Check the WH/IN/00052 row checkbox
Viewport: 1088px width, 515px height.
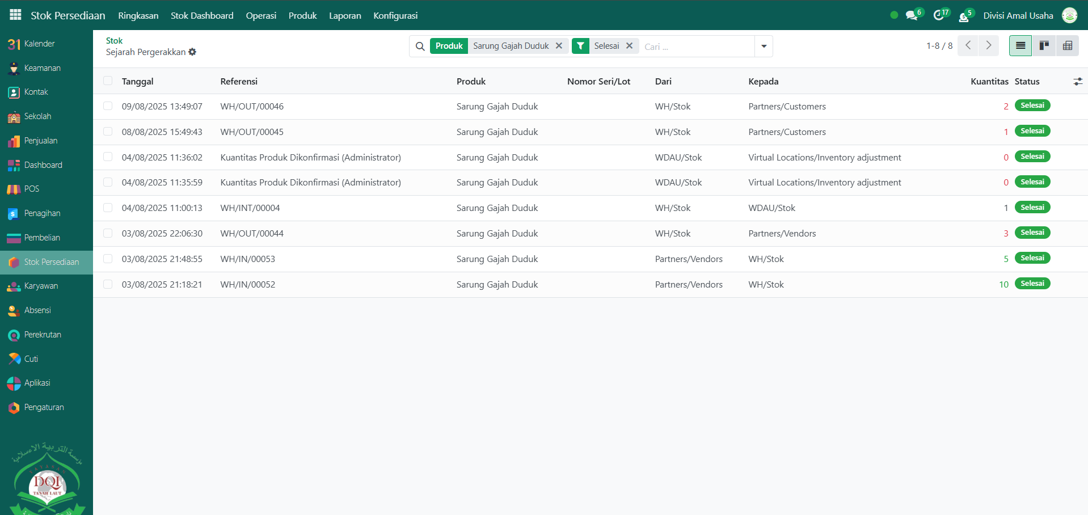(x=108, y=284)
